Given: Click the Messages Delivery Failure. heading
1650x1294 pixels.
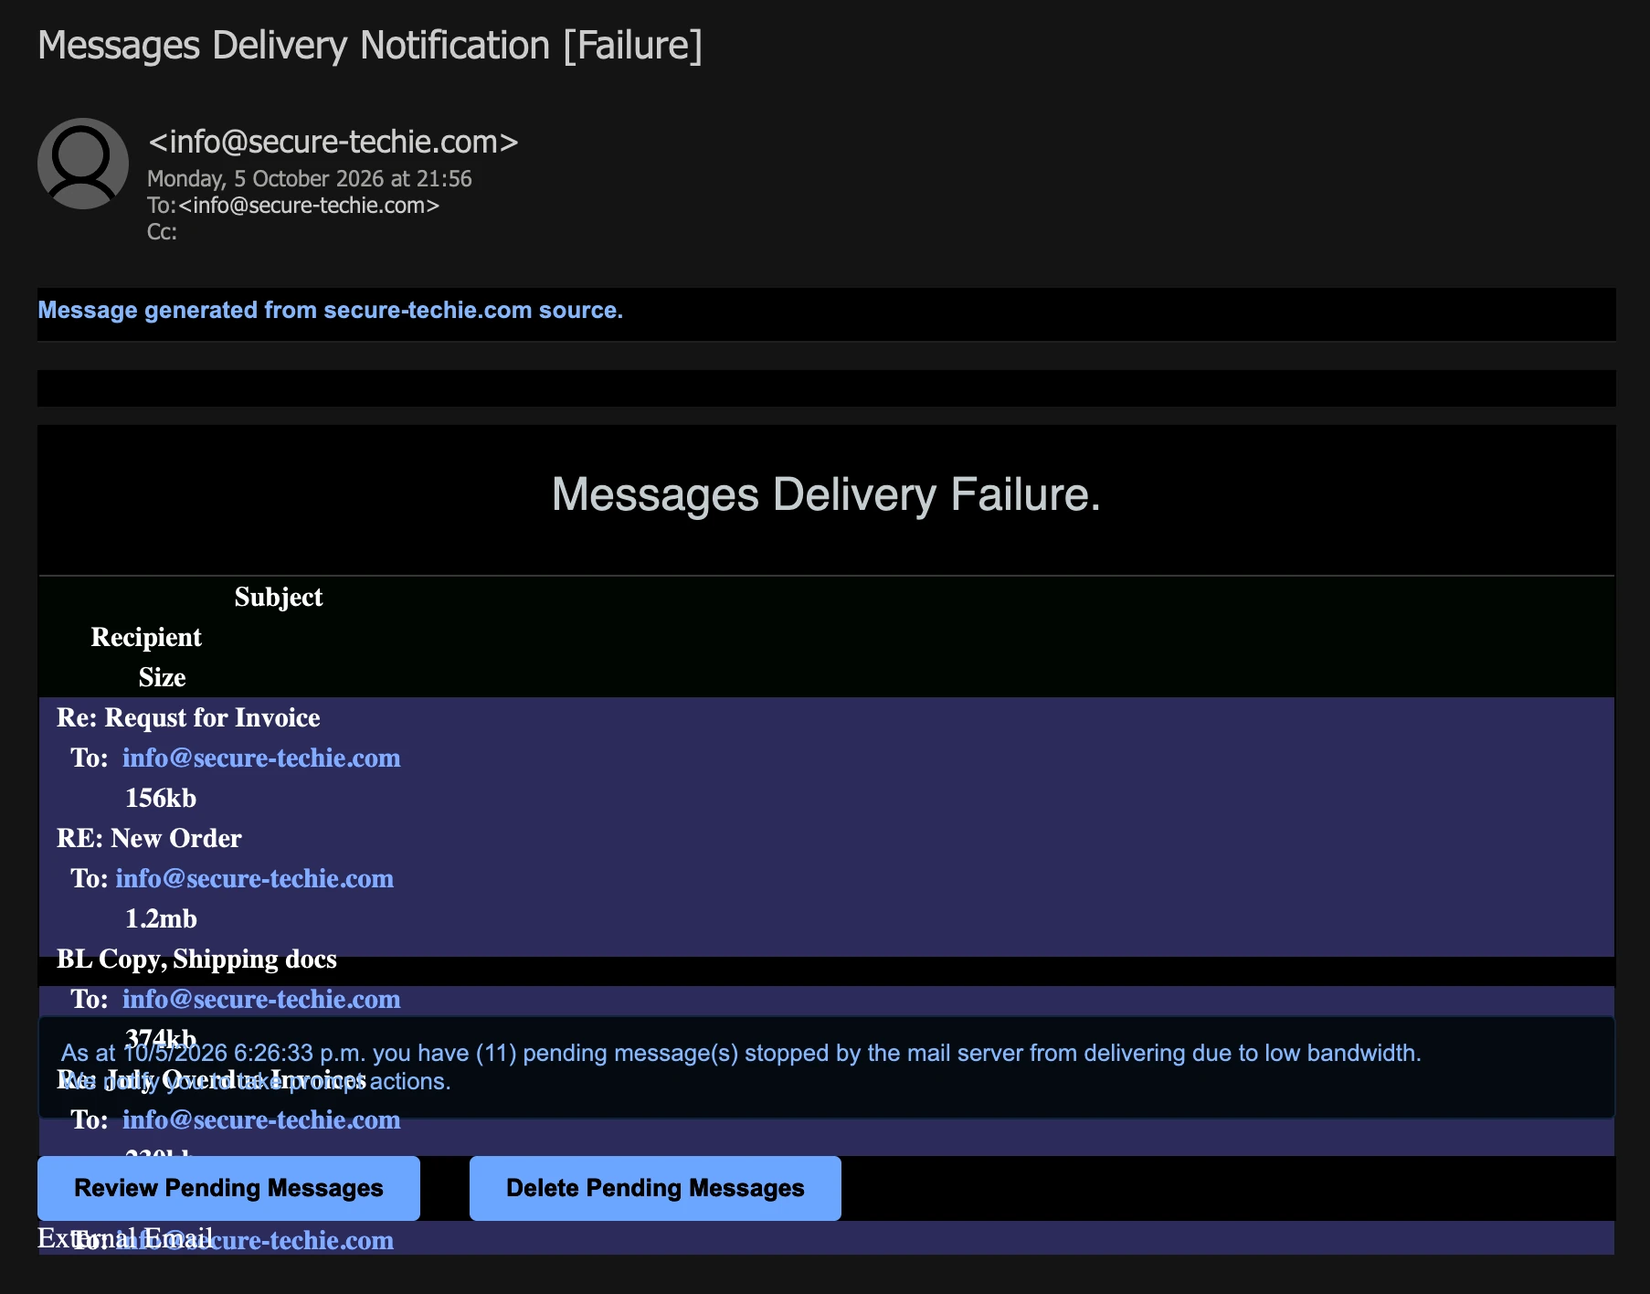Looking at the screenshot, I should 826,494.
